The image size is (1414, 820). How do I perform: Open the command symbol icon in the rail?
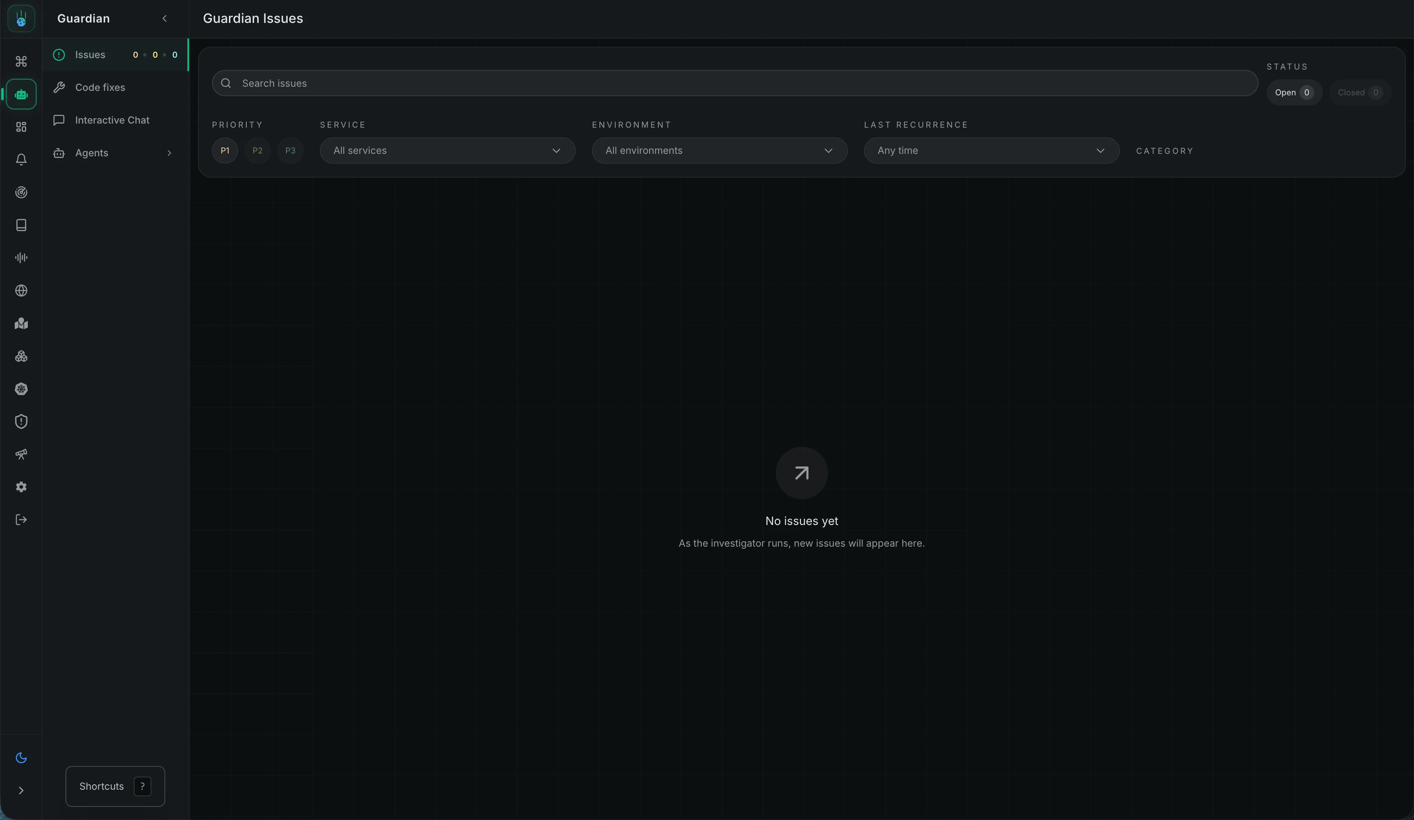[x=21, y=62]
